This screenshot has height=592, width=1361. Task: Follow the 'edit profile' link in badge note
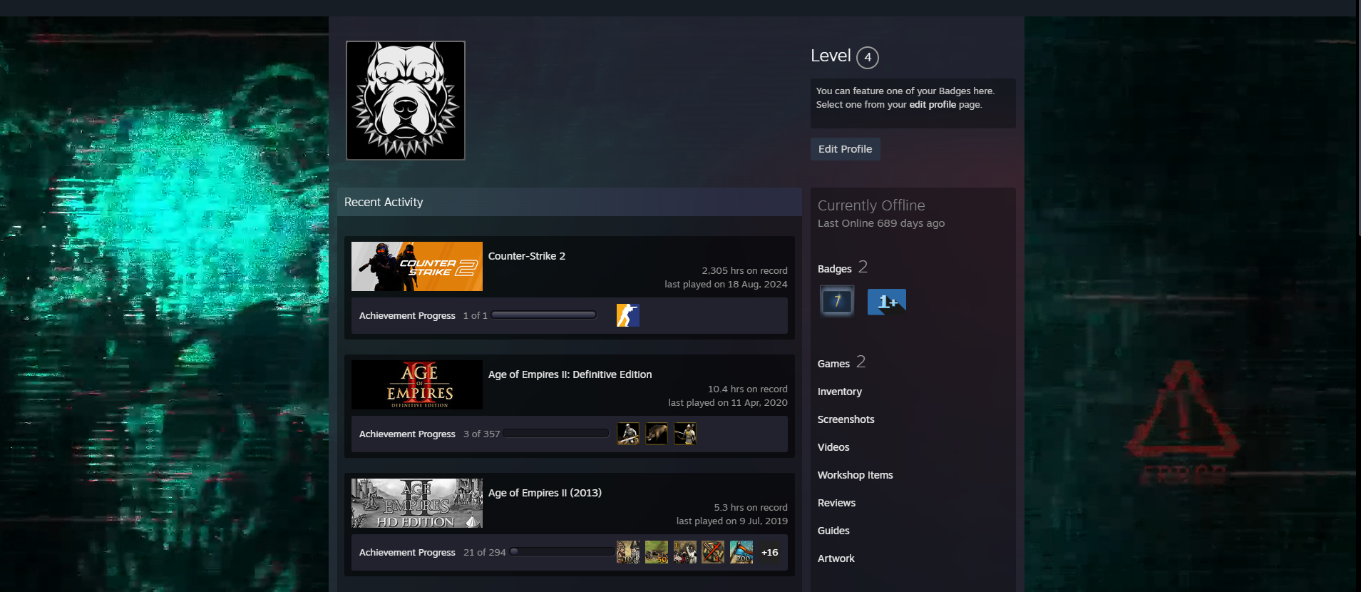click(x=933, y=104)
